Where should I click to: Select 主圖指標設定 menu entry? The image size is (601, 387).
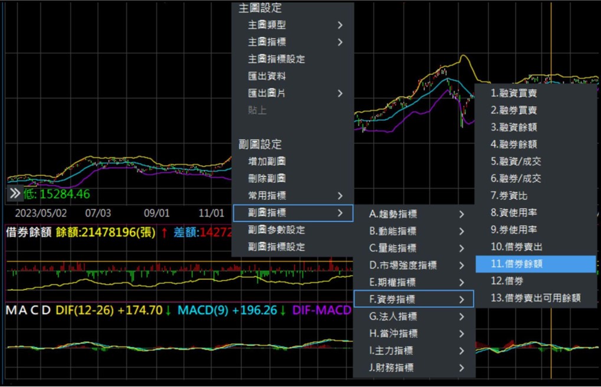tap(276, 60)
